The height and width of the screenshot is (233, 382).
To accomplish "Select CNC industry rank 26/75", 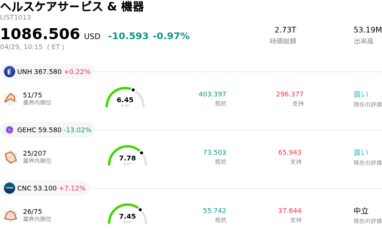I will pyautogui.click(x=32, y=212).
